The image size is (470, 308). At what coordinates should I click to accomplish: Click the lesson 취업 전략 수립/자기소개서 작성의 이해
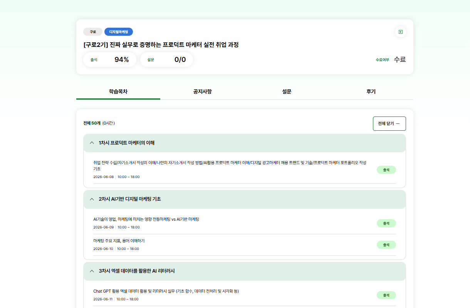pos(230,166)
